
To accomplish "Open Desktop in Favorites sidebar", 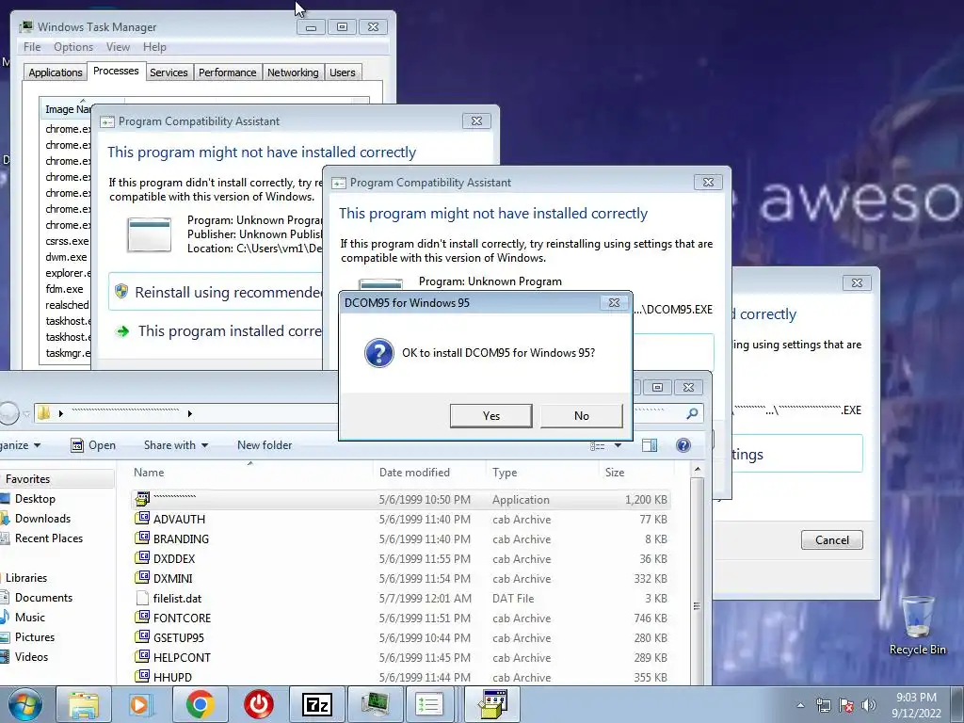I will [x=35, y=499].
